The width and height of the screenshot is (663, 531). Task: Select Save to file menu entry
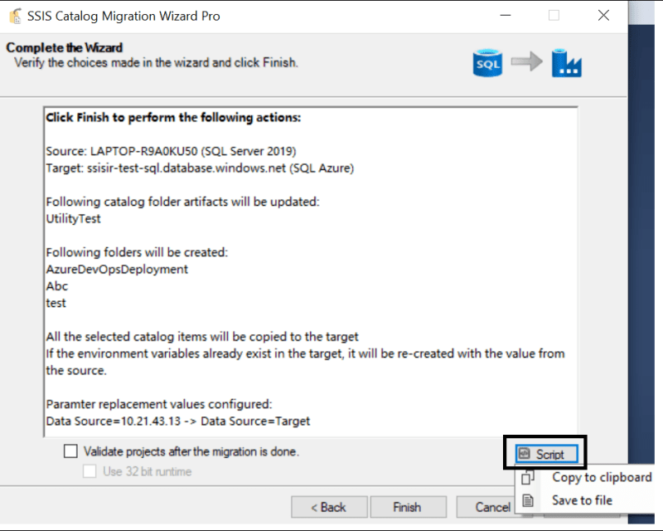tap(586, 500)
